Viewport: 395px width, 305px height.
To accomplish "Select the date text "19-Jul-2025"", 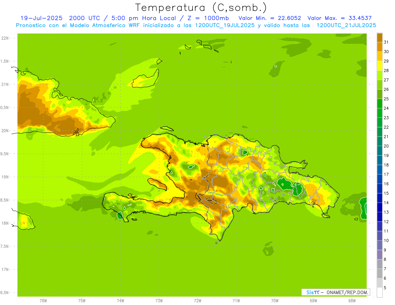I will click(41, 18).
